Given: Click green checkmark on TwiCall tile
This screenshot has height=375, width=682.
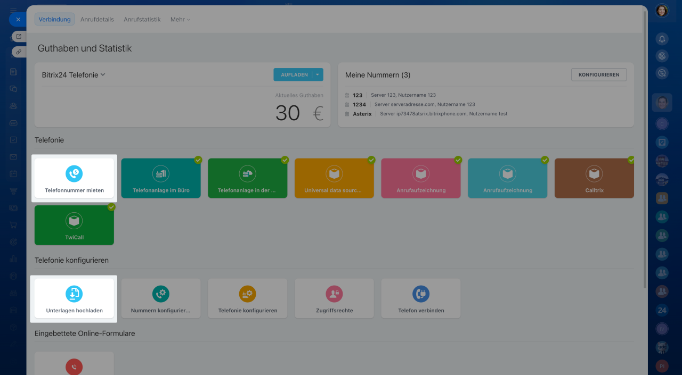Looking at the screenshot, I should tap(111, 207).
